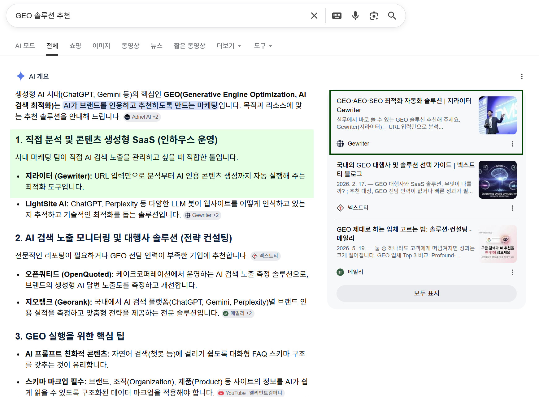Open the 넥스트티 citation chip
The height and width of the screenshot is (397, 539).
tap(265, 256)
